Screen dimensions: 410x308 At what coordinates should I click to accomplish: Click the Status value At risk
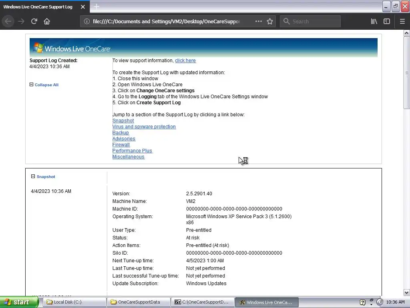[x=193, y=238]
